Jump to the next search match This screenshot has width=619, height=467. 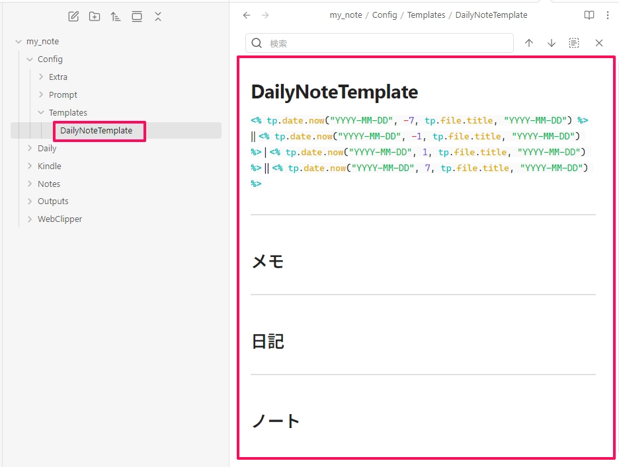click(x=552, y=43)
